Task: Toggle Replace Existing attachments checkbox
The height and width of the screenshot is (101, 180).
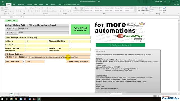Action: tap(66, 61)
